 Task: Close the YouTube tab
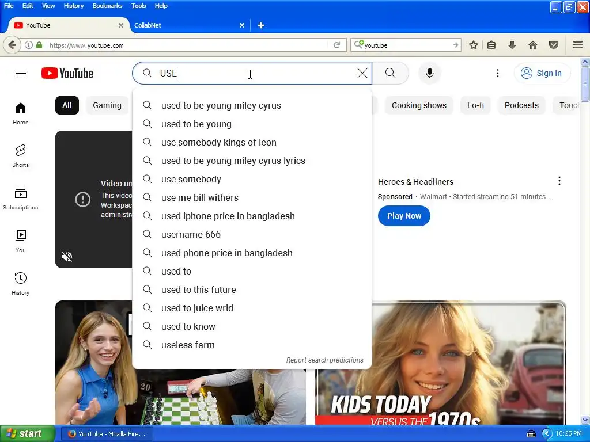[121, 25]
